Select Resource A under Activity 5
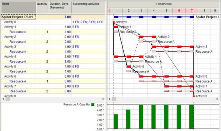221x131 pixels. 18,71
